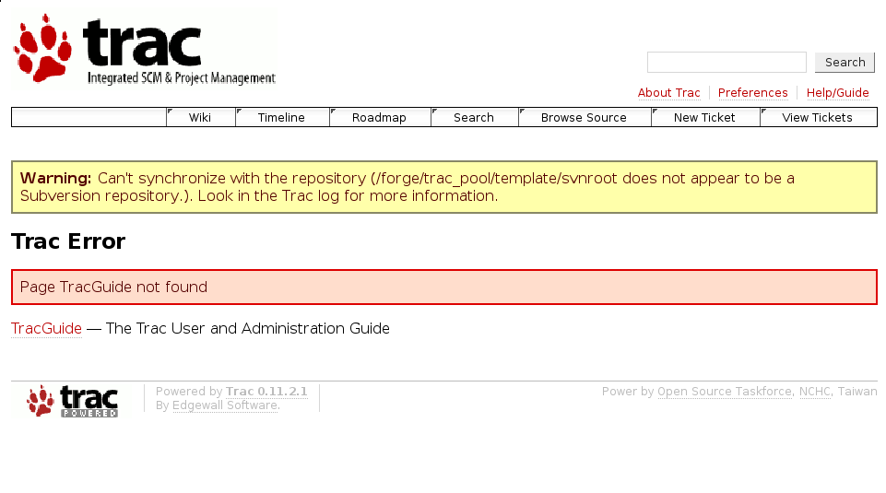Viewport: 886px width, 493px height.
Task: Click the Trac paw logo banner
Action: click(x=145, y=50)
